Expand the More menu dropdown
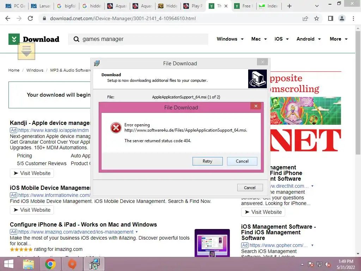The height and width of the screenshot is (271, 361). (338, 39)
